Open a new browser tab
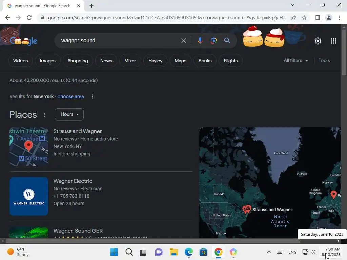Image resolution: width=347 pixels, height=260 pixels. 91,6
